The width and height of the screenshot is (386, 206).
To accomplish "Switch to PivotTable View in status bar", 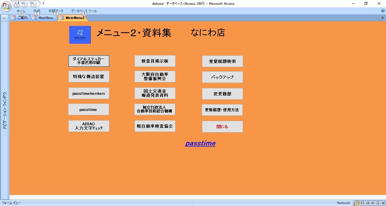I will pos(368,203).
